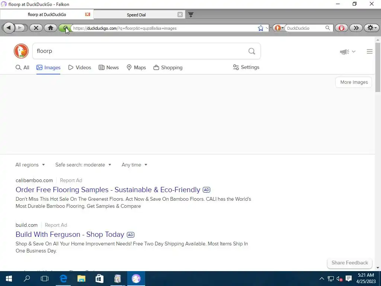Open File Explorer from the taskbar
The height and width of the screenshot is (286, 381).
pos(81,279)
